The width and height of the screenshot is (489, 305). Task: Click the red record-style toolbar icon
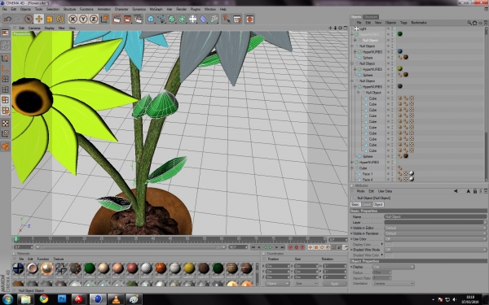click(249, 19)
